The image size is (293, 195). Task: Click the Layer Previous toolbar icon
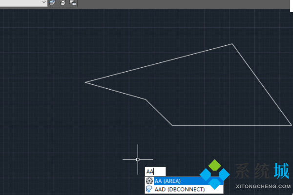pos(63,3)
